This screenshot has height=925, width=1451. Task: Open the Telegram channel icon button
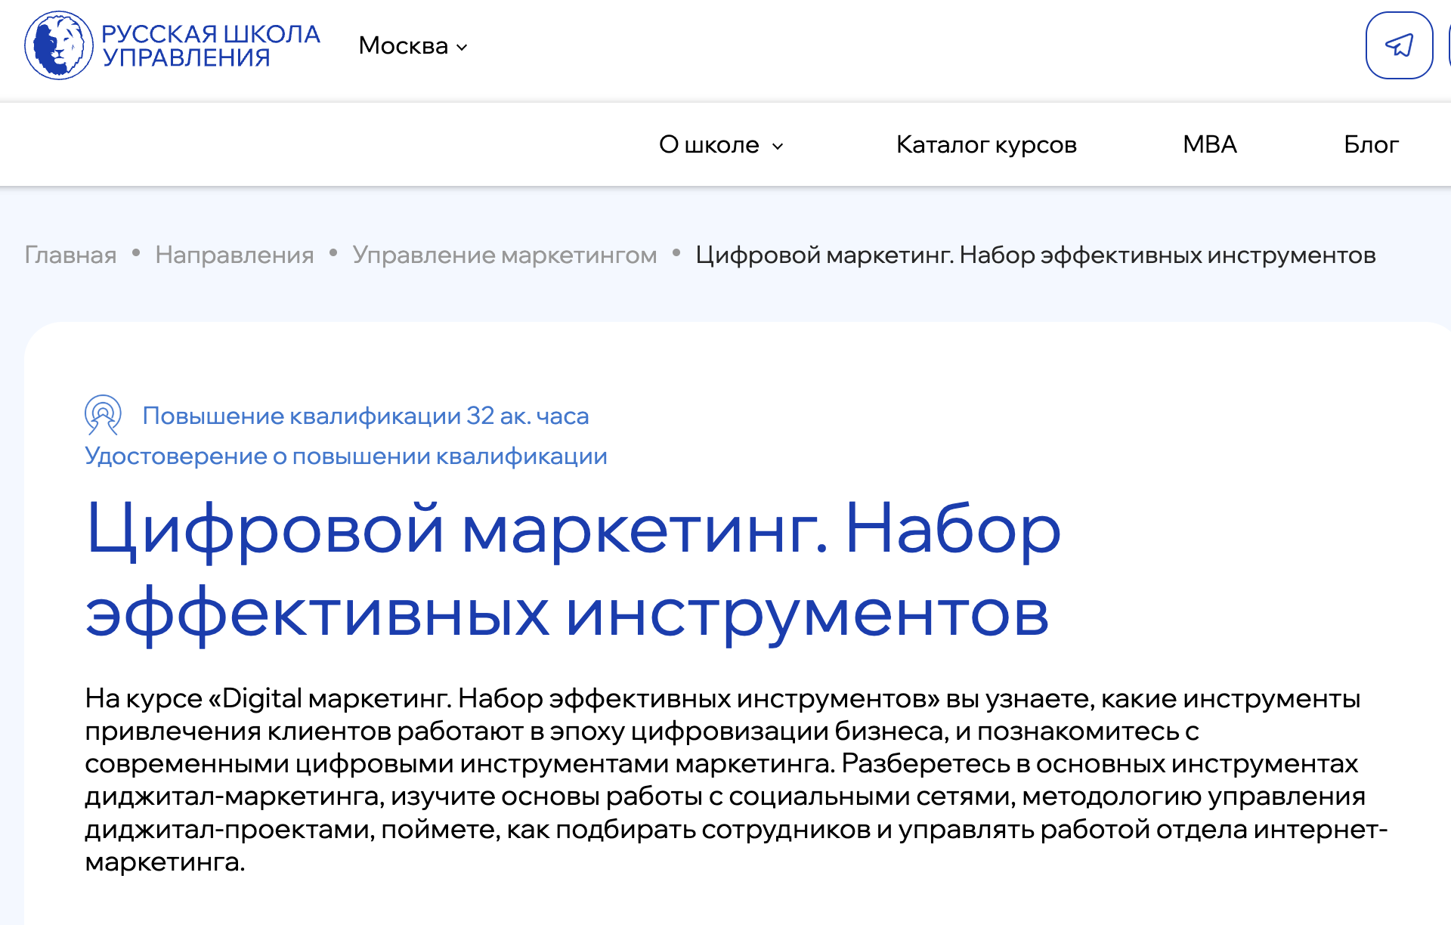click(1399, 45)
